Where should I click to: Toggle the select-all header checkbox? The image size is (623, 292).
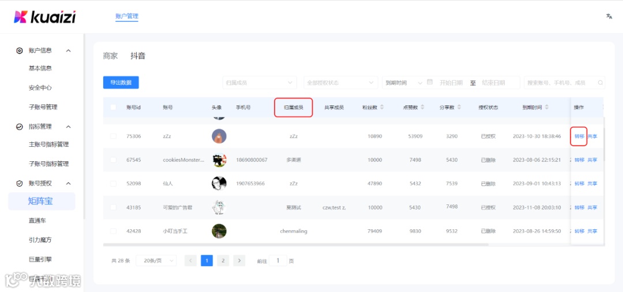coord(113,107)
